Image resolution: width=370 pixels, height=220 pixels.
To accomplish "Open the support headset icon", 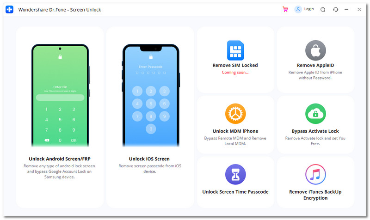I will tap(335, 9).
